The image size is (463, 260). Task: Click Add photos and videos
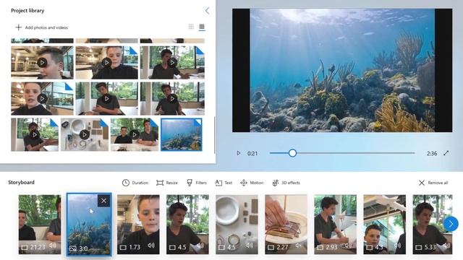41,27
